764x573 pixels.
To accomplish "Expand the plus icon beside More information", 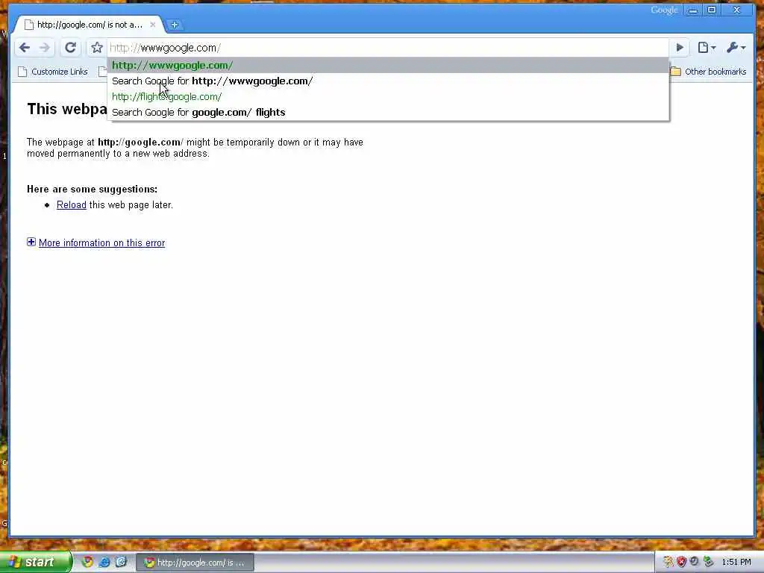I will point(31,242).
